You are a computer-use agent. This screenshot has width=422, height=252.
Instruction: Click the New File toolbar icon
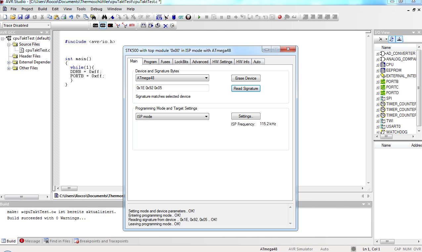tap(5, 17)
